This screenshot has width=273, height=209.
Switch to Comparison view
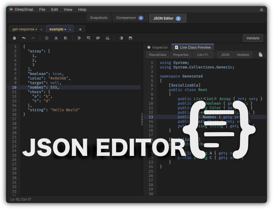130,18
